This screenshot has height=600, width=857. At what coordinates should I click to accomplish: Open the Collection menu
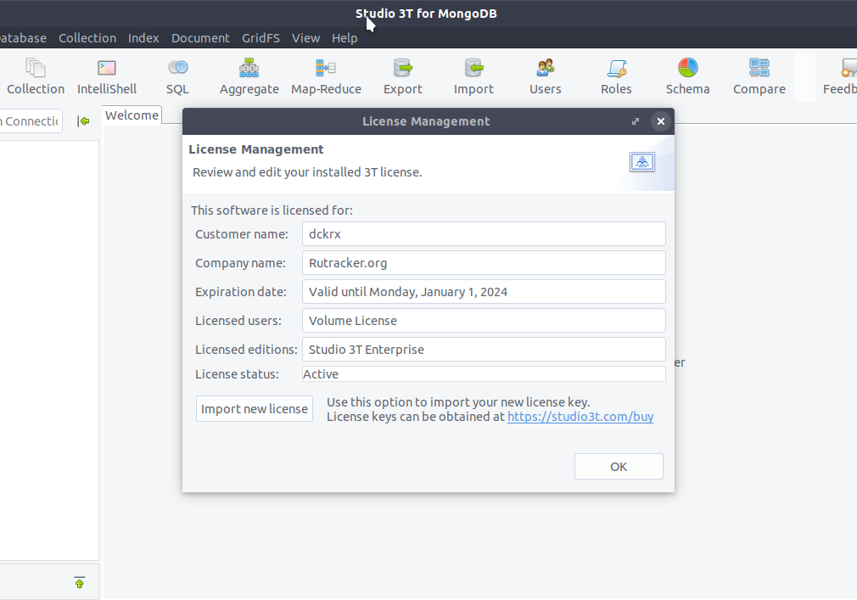(x=87, y=38)
